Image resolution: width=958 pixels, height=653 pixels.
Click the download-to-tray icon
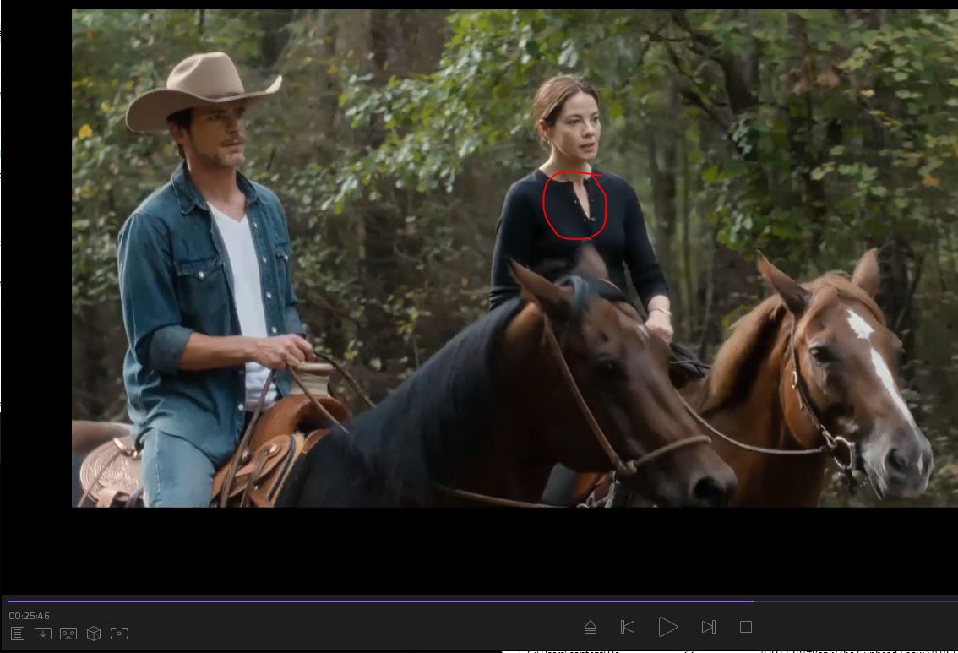43,633
